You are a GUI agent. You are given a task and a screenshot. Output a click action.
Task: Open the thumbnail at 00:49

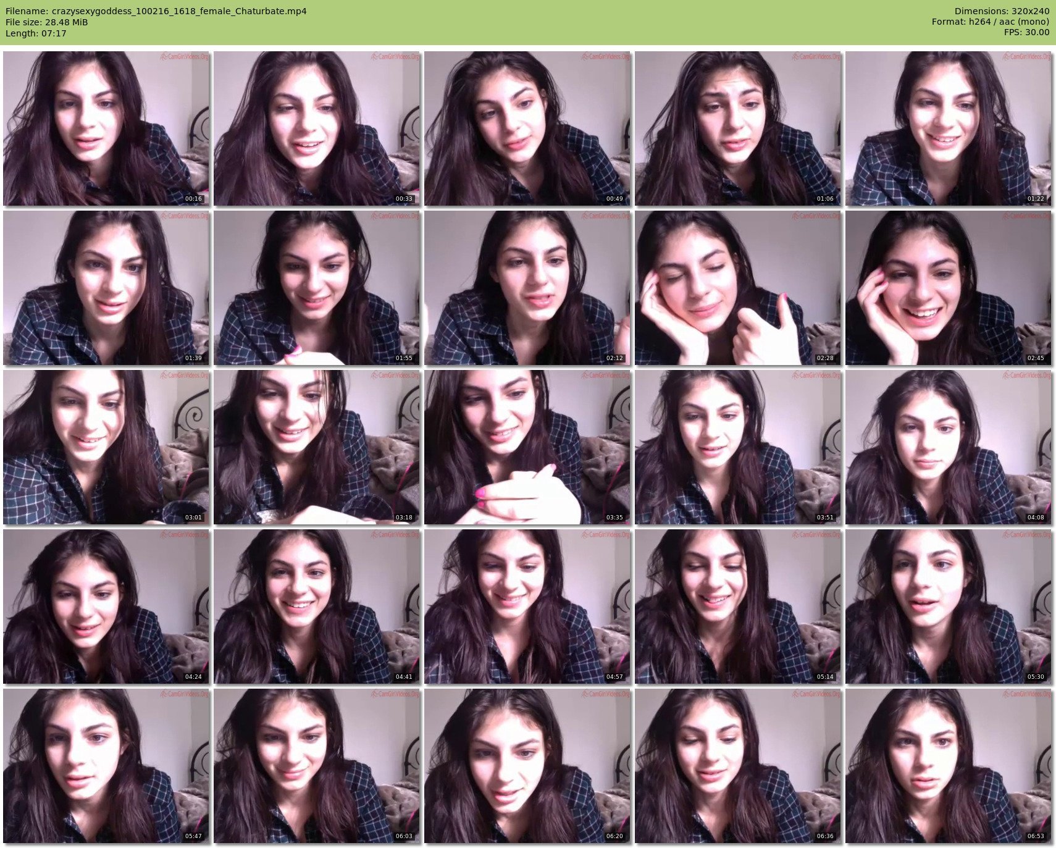click(527, 128)
